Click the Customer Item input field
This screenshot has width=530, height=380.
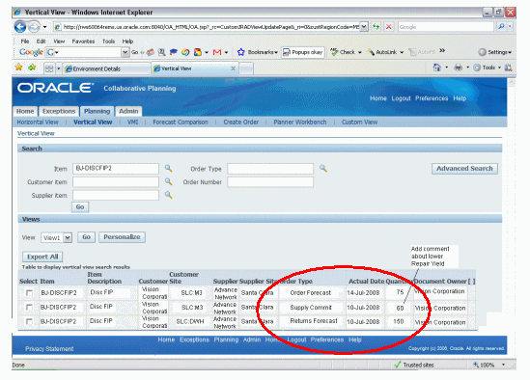tap(116, 182)
